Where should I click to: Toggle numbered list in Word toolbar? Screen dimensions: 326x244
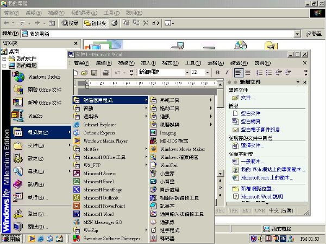259,73
